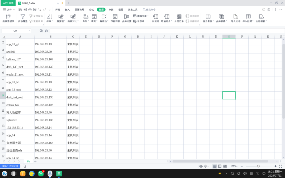This screenshot has width=285, height=178.
Task: Open the 模拟分析 what-if analysis dropdown
Action: [141, 16]
